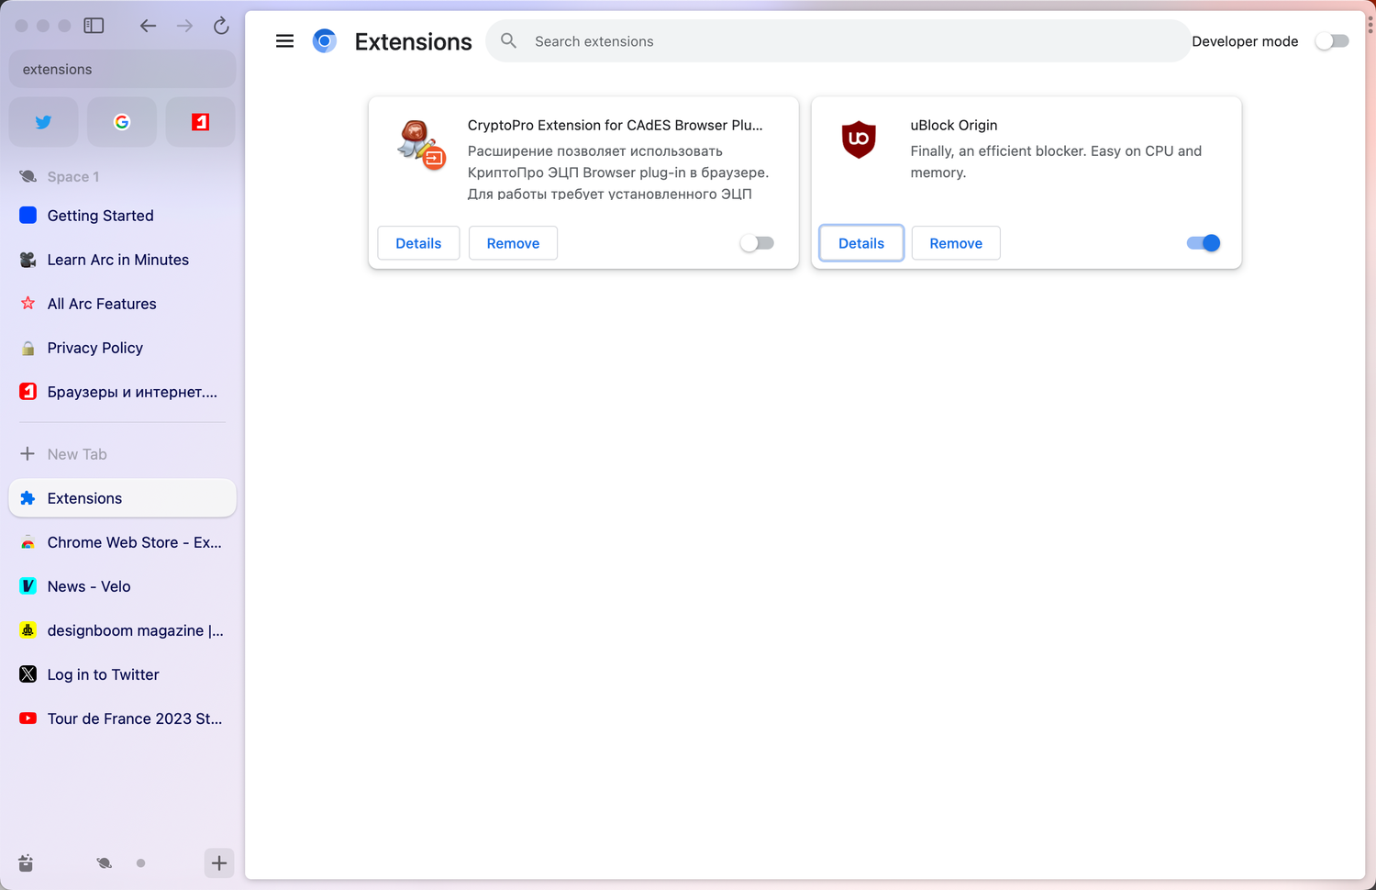Click the blue browser logo beside Extensions
The width and height of the screenshot is (1376, 890).
click(325, 41)
